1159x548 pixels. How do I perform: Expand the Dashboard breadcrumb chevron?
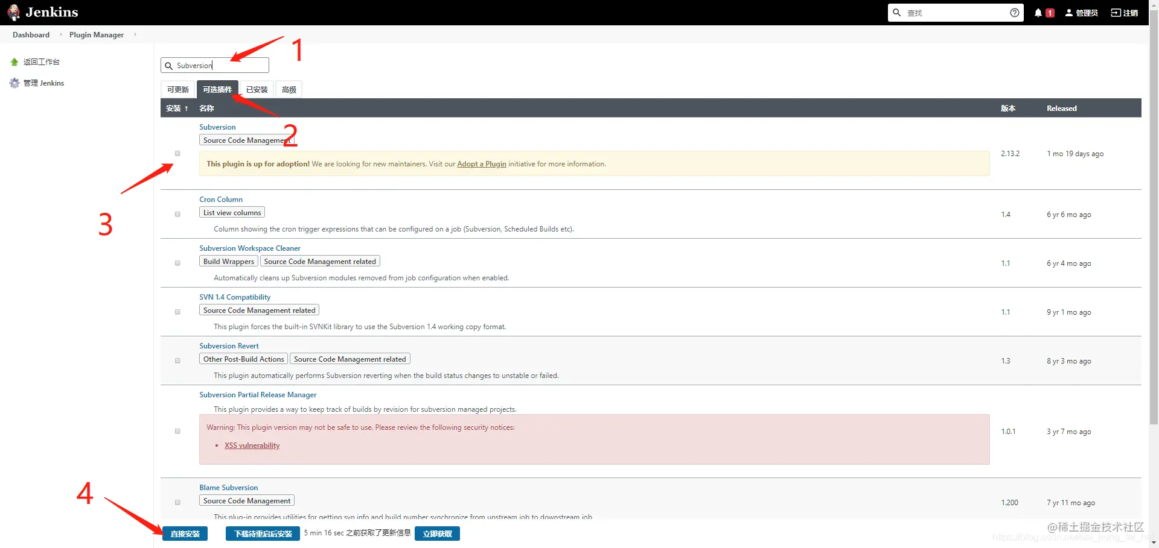click(x=61, y=34)
